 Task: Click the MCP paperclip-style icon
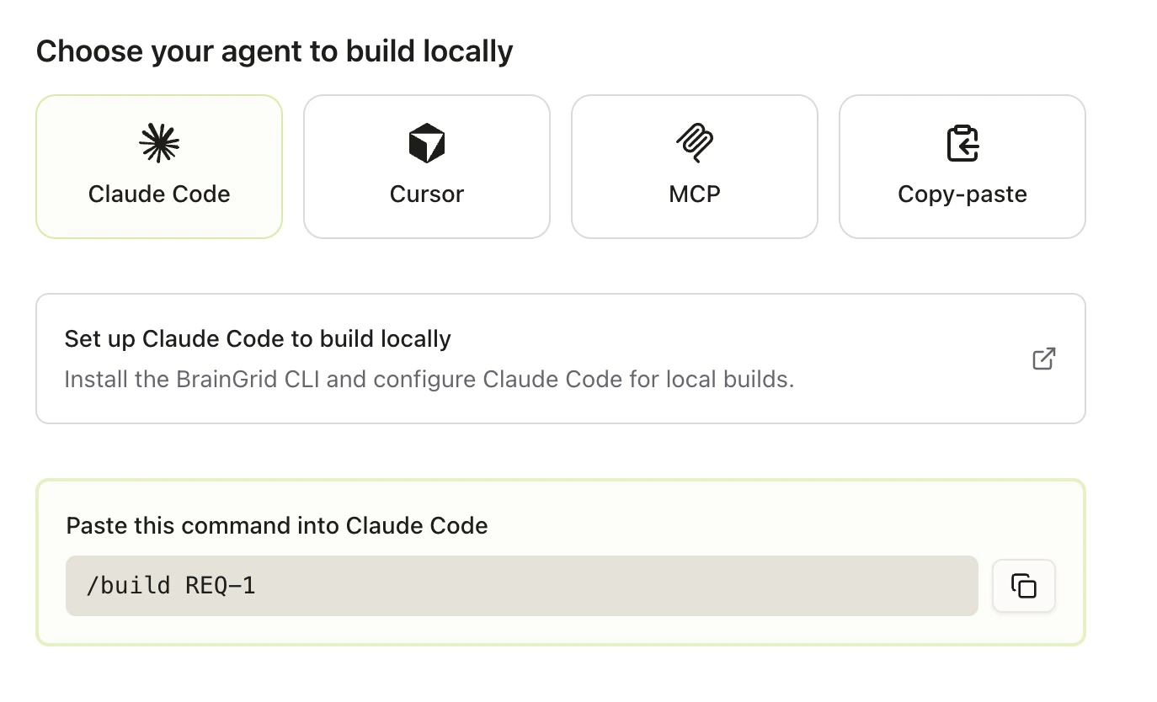click(694, 142)
